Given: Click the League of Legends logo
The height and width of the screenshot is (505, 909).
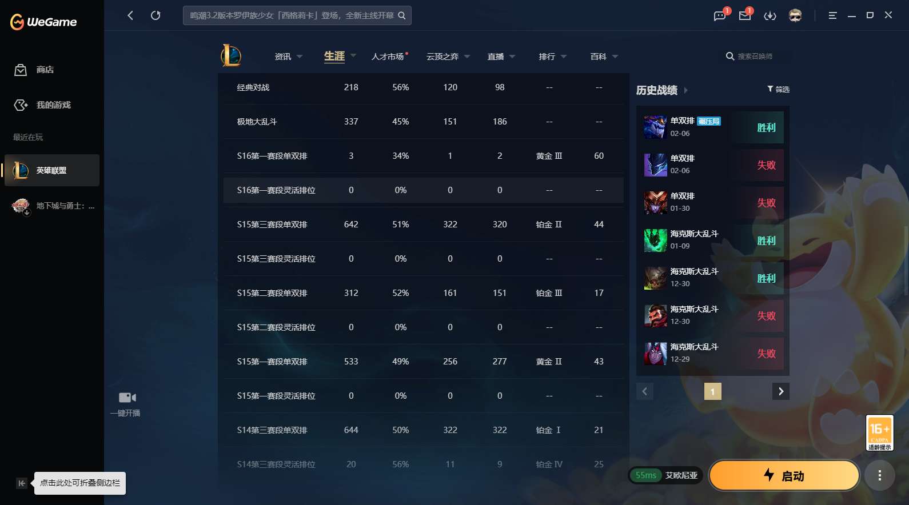Looking at the screenshot, I should coord(231,56).
